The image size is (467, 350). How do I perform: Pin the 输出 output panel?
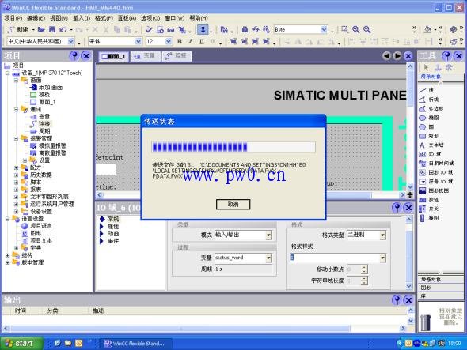pyautogui.click(x=397, y=299)
